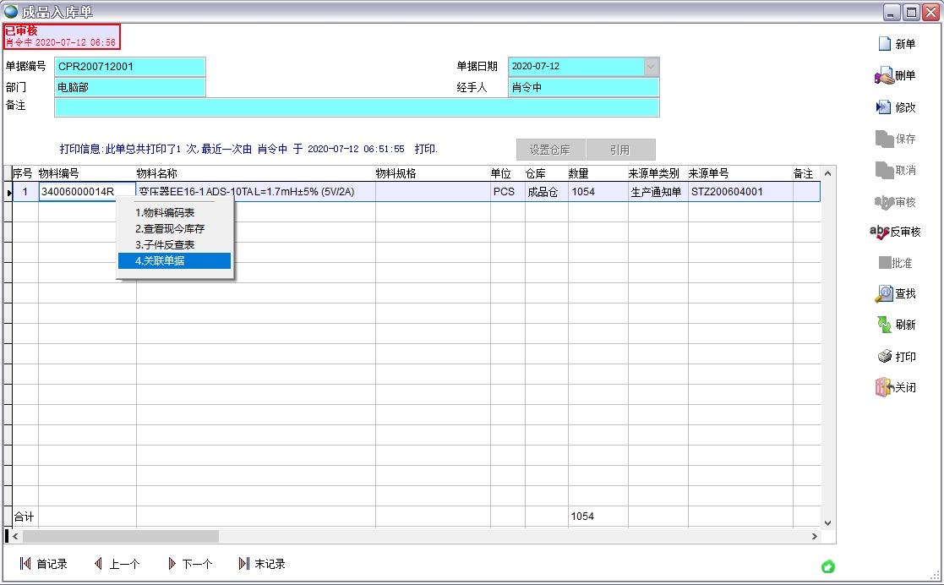Viewport: 944px width, 585px height.
Task: Click the 修改 (modify) icon
Action: (884, 107)
